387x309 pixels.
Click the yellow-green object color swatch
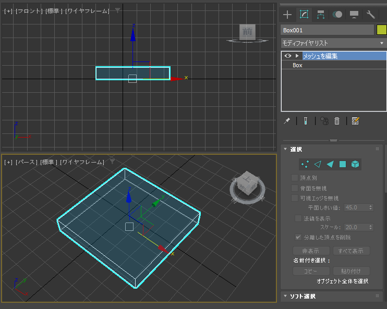point(382,30)
